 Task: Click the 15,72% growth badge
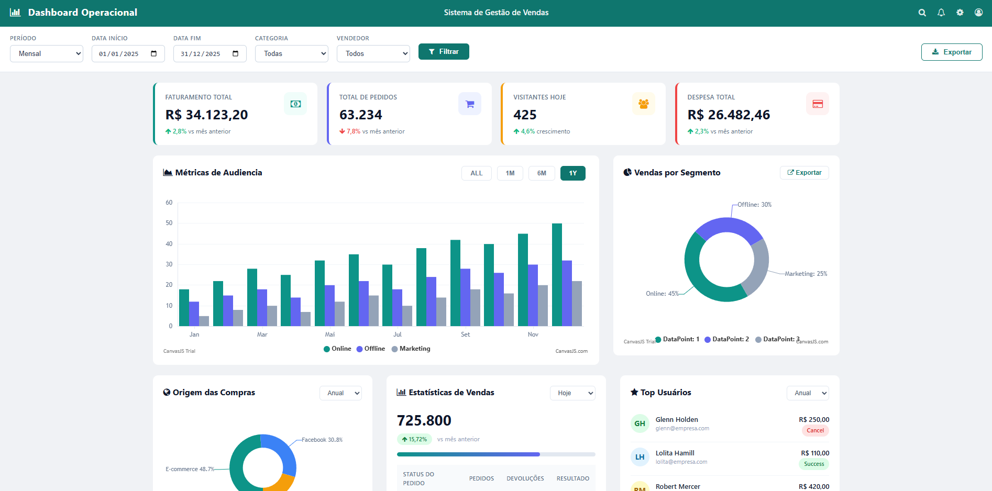414,440
